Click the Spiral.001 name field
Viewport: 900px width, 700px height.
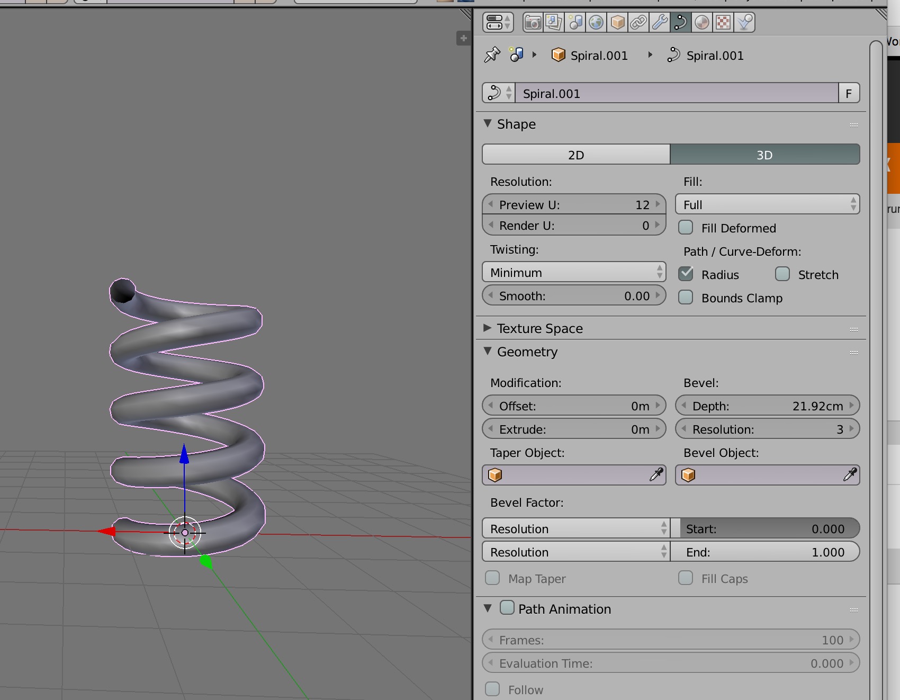pos(677,93)
